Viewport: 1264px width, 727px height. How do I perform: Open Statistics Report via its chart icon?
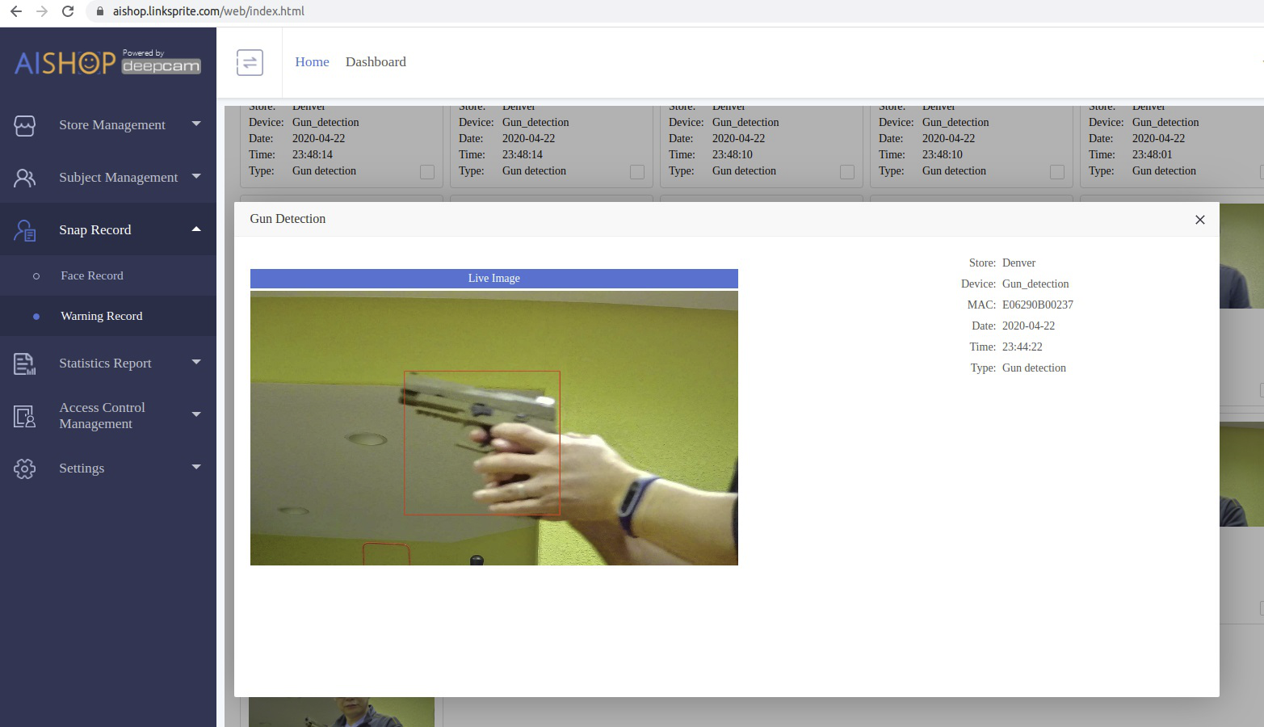click(25, 363)
